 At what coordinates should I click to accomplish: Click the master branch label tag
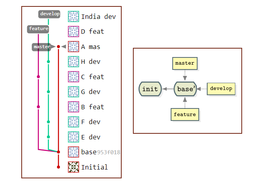coord(42,47)
